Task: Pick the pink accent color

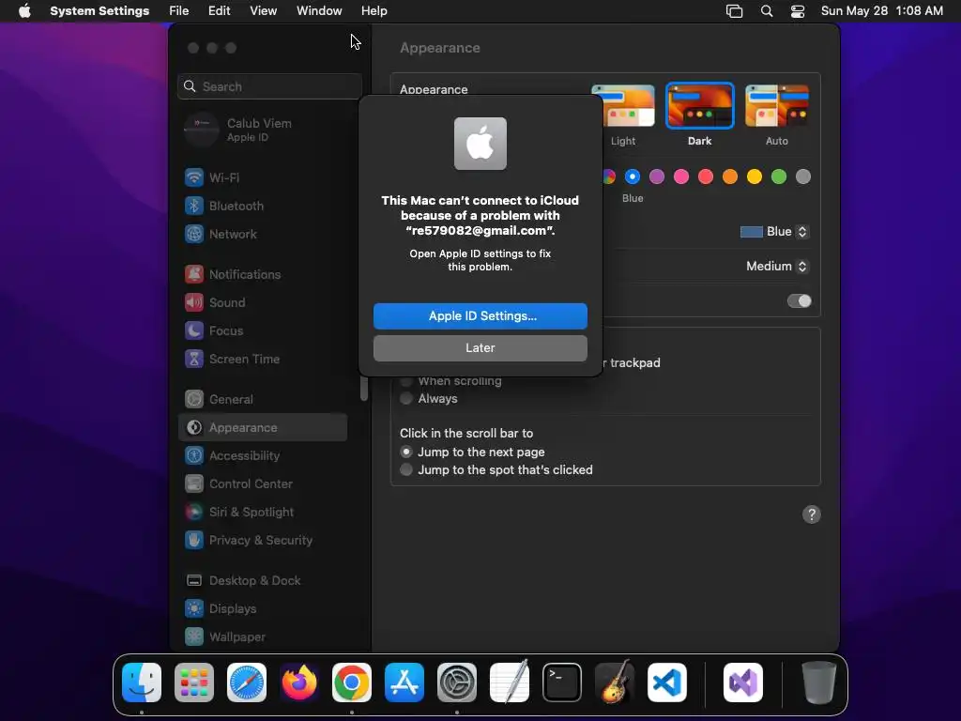Action: click(x=681, y=177)
